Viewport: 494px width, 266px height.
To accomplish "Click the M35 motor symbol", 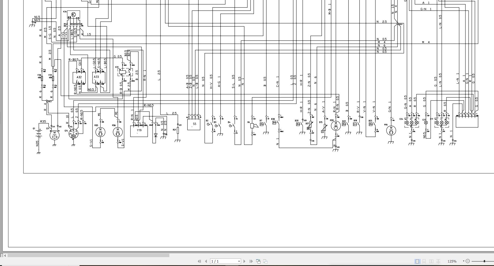I will (100, 132).
